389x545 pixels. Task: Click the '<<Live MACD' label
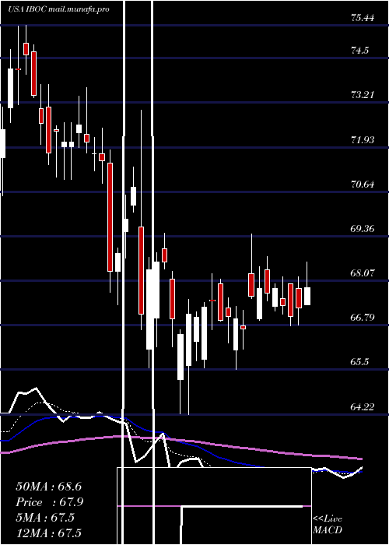click(328, 525)
